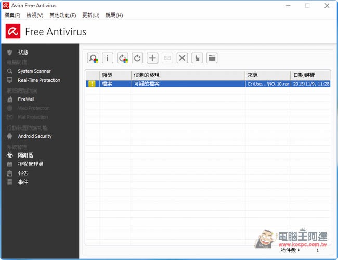Sort by 日期/時間 column header

click(x=310, y=75)
